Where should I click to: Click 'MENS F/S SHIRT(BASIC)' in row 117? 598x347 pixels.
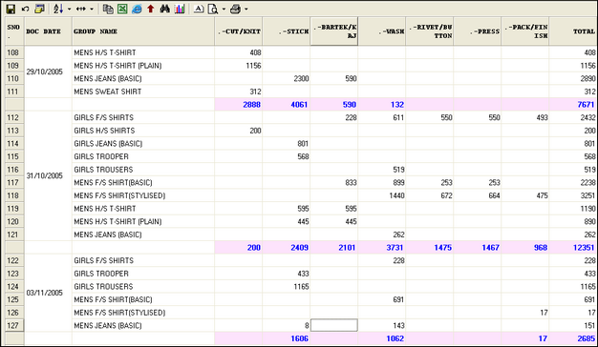pos(113,183)
